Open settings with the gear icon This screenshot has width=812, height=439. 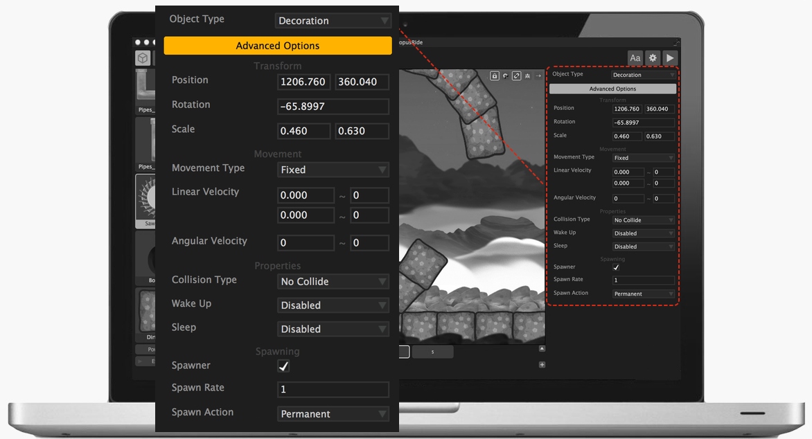coord(653,58)
